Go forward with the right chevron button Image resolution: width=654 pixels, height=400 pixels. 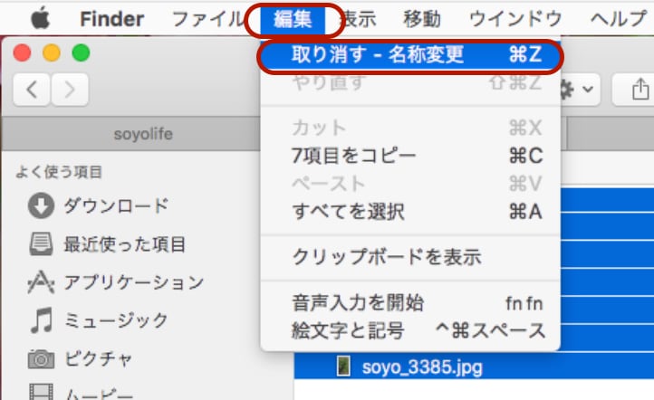[70, 90]
